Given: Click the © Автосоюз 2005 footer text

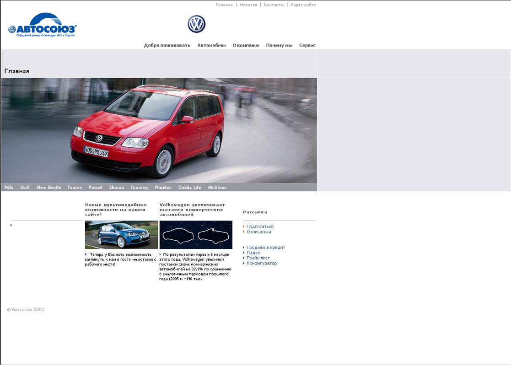Looking at the screenshot, I should [26, 310].
